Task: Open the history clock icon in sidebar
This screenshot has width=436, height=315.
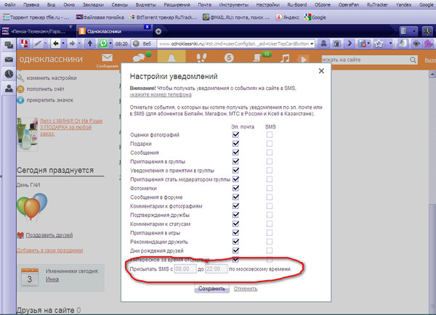Action: tap(9, 74)
